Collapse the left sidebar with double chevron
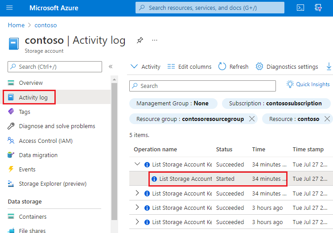Screen dimensions: 333x233 tap(111, 67)
